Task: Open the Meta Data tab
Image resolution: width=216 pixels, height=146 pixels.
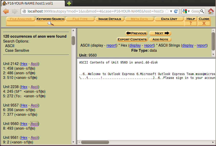Action: tap(139, 19)
